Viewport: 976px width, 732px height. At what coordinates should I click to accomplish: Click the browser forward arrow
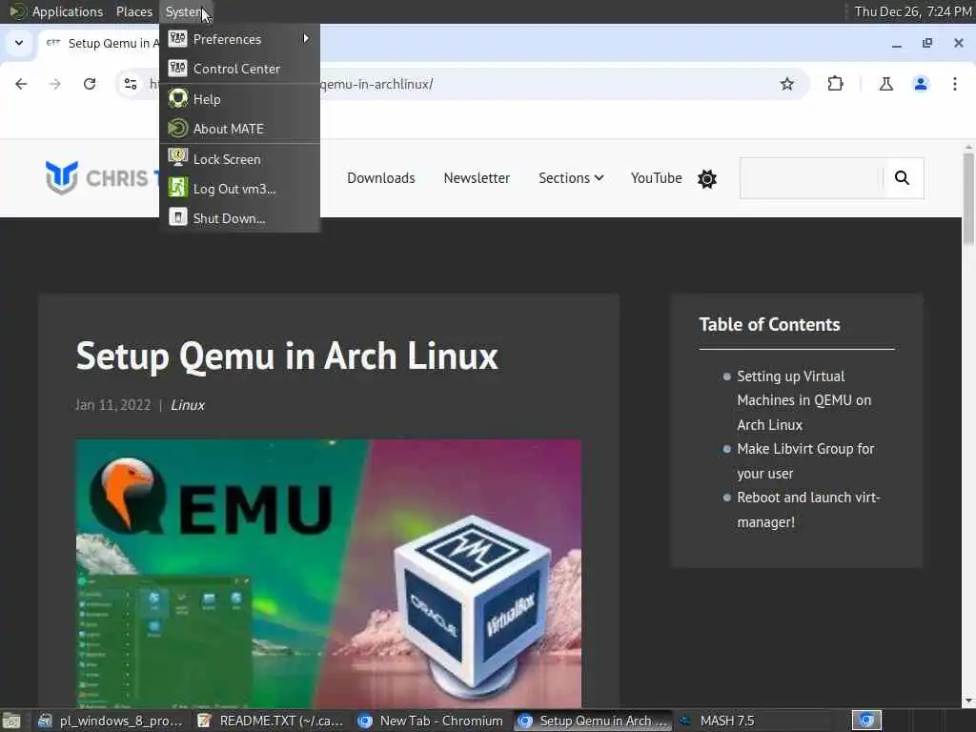54,84
